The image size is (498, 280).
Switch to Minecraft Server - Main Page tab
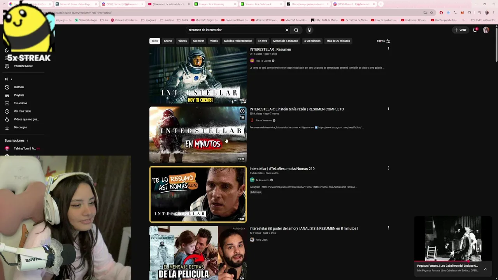(75, 4)
